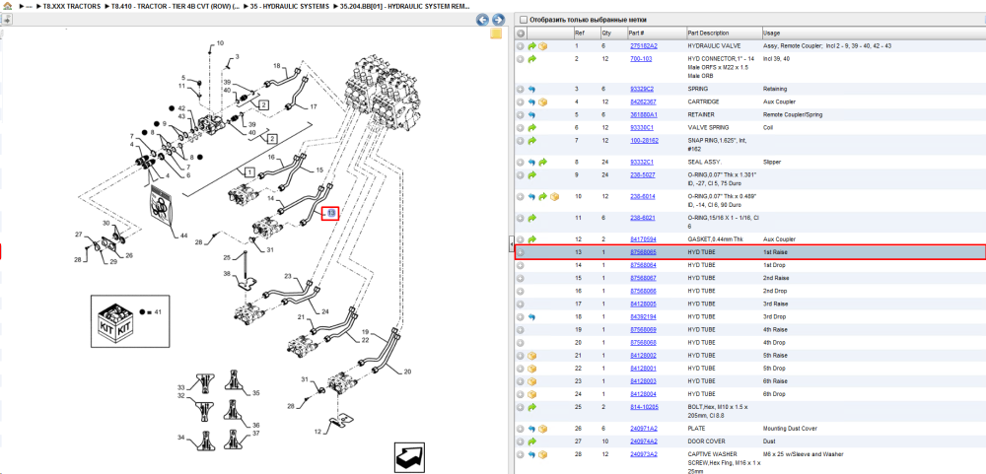Open part number link 240974A2
The image size is (986, 474).
(643, 441)
